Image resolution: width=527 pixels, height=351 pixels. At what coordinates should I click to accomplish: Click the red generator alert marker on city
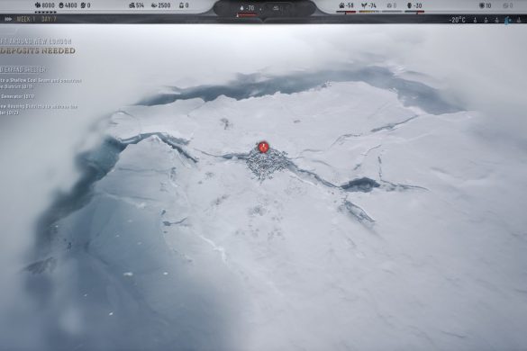point(263,147)
